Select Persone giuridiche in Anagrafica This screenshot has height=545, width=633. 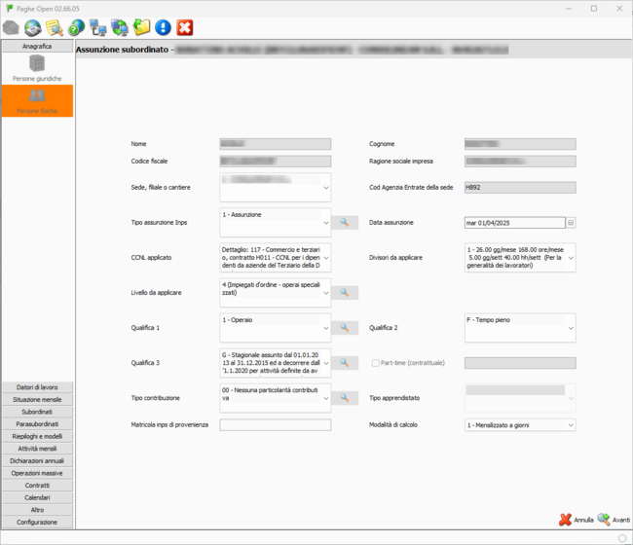coord(37,66)
